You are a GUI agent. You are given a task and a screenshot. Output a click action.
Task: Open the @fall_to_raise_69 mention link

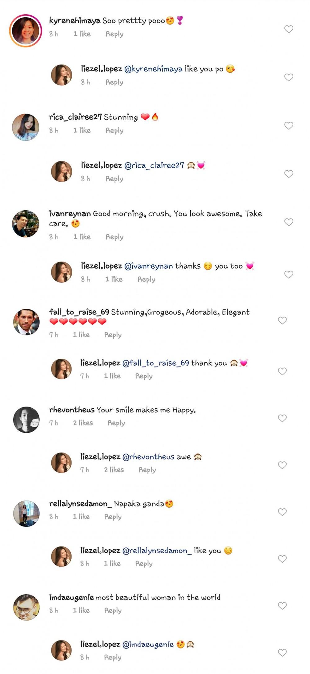click(x=156, y=363)
